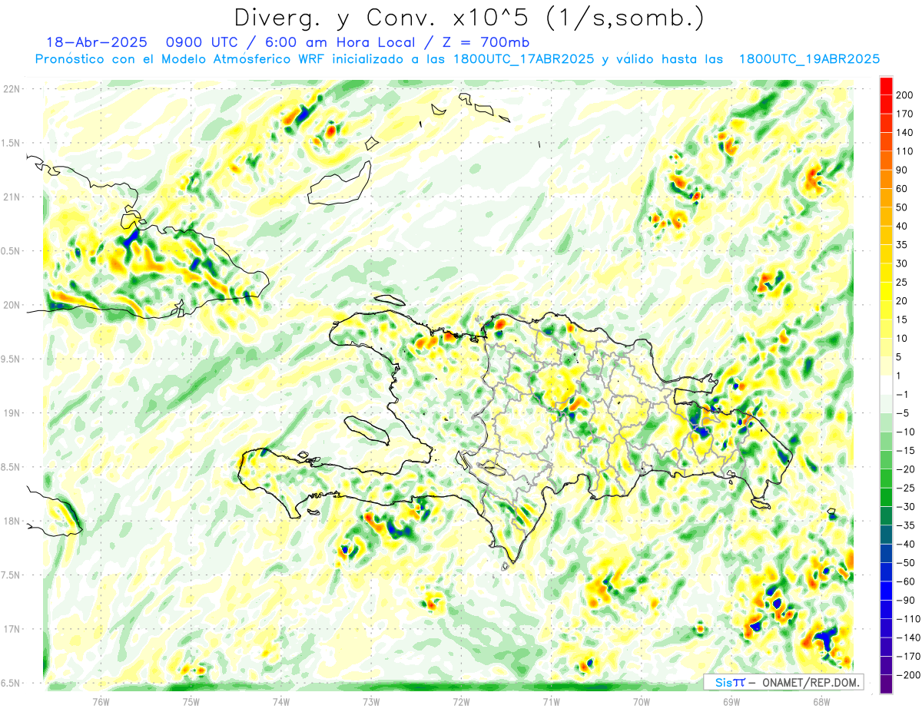Click the '73W' longitude label
Image resolution: width=922 pixels, height=712 pixels.
(371, 701)
